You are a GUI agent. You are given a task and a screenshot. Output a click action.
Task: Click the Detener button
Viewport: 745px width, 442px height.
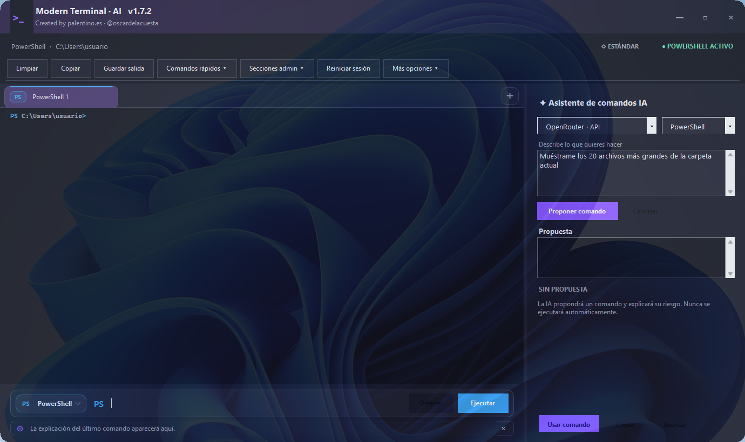pos(431,403)
